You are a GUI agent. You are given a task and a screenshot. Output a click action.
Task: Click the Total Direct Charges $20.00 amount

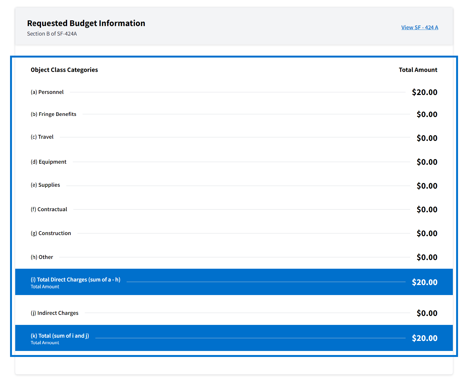424,282
